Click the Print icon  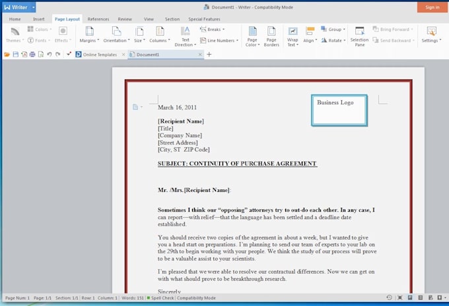tap(32, 54)
